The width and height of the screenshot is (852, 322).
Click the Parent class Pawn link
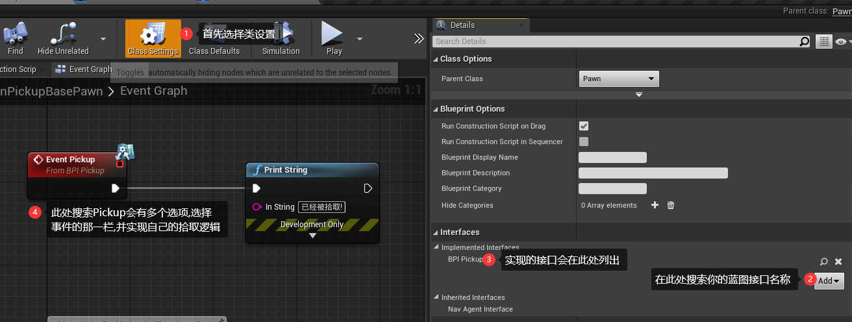point(842,11)
